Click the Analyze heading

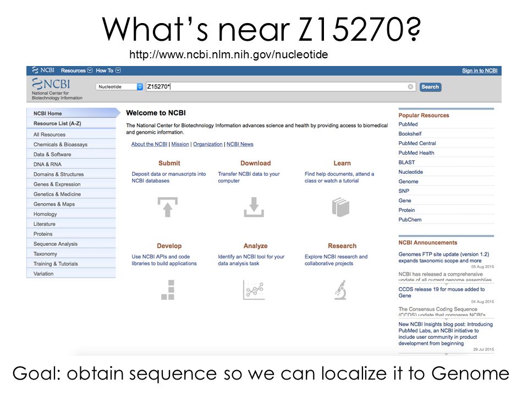coord(256,246)
